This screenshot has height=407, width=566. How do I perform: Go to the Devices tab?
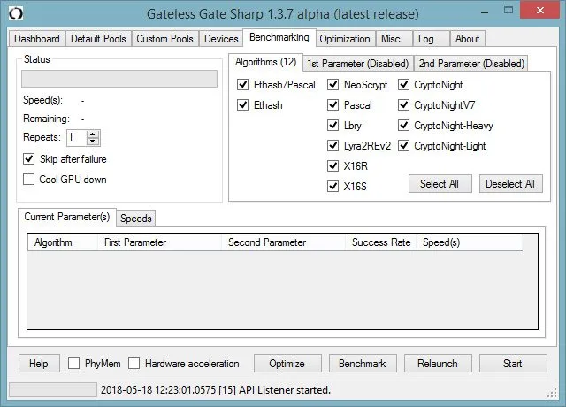pos(221,39)
